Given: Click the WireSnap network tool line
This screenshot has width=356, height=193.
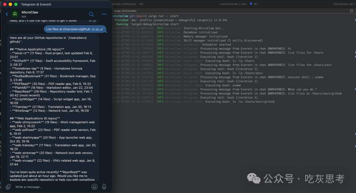Looking at the screenshot, I should (x=49, y=111).
